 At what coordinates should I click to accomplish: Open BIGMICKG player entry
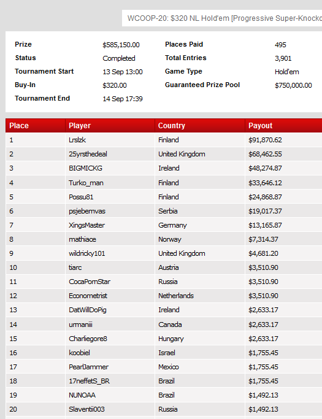85,168
